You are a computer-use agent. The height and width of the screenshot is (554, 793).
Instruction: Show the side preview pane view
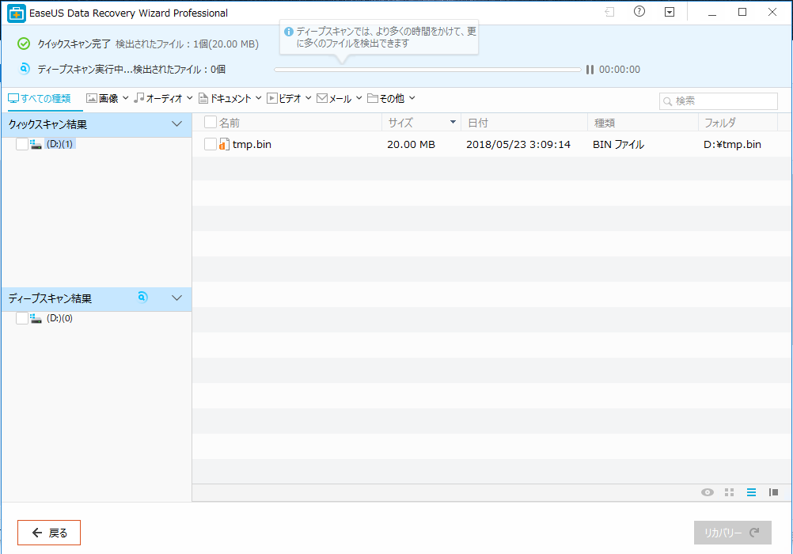(x=773, y=492)
